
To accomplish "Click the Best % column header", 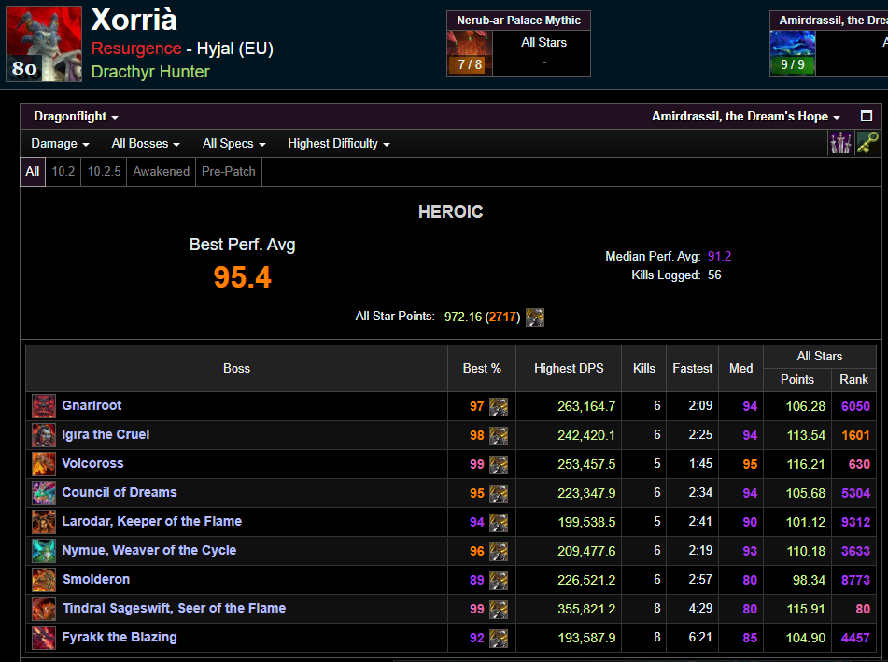I will tap(482, 368).
